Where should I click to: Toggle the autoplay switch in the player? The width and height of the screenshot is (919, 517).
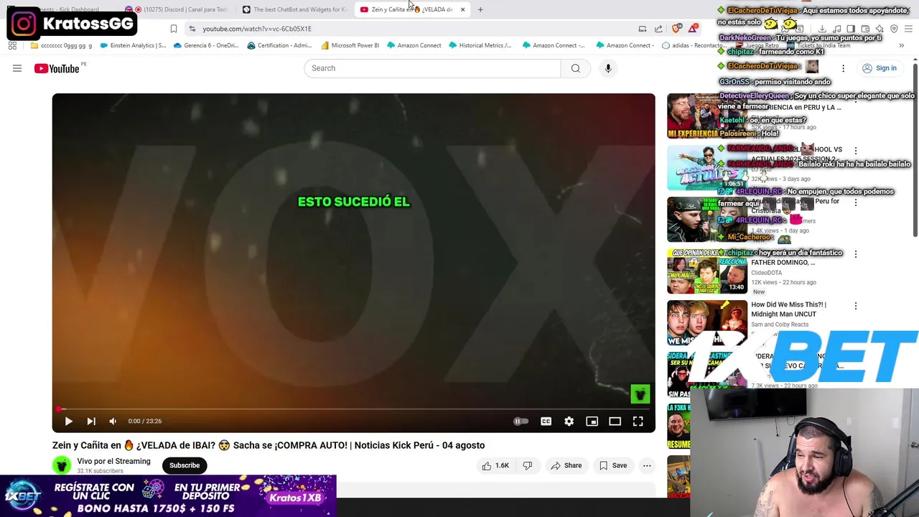click(x=521, y=421)
